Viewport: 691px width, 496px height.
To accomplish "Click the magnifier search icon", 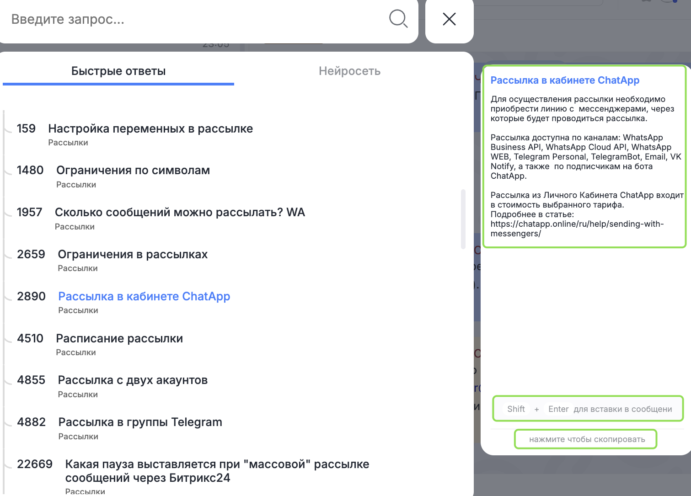I will point(398,19).
